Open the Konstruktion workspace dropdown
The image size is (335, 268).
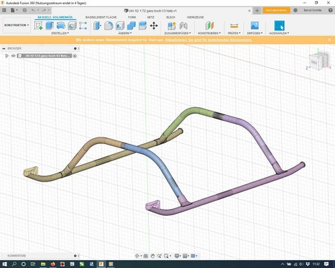pos(17,25)
